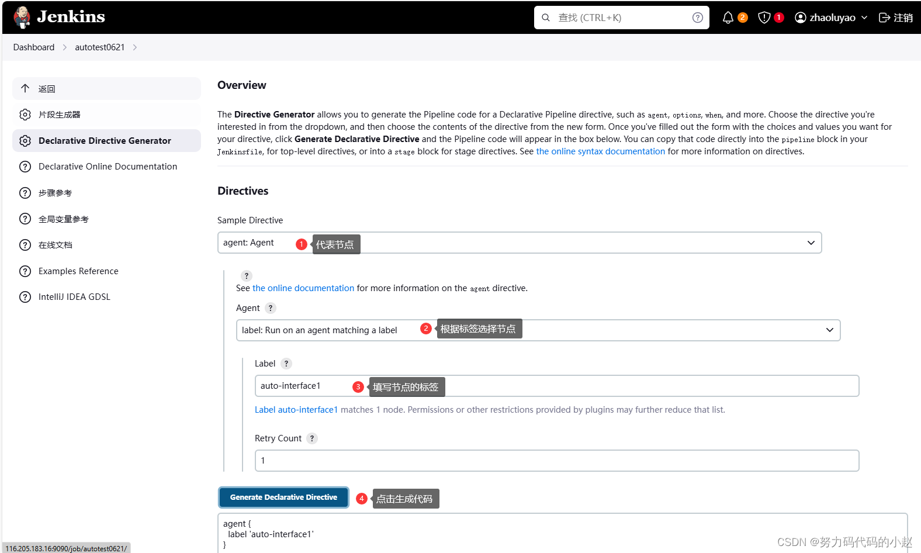Click the Jenkins butler logo
This screenshot has height=553, width=921.
[x=22, y=18]
